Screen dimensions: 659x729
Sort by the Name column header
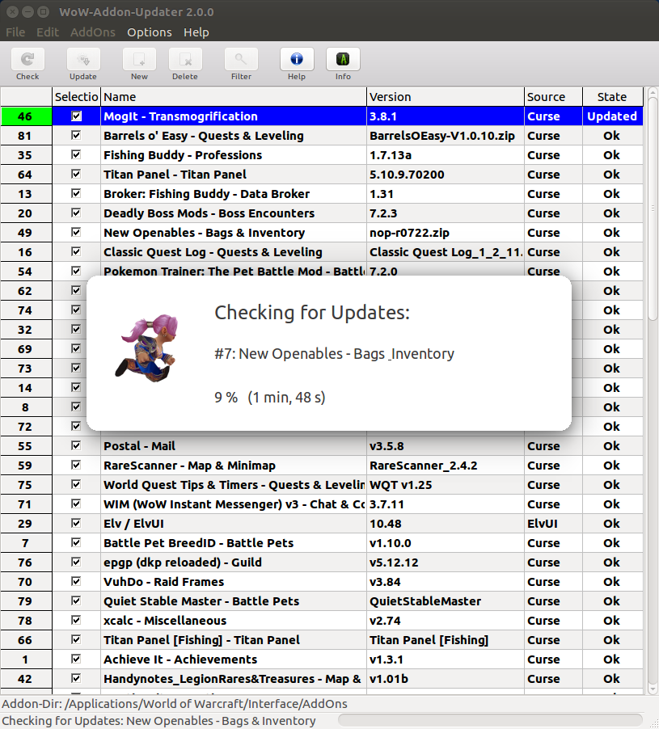(234, 97)
